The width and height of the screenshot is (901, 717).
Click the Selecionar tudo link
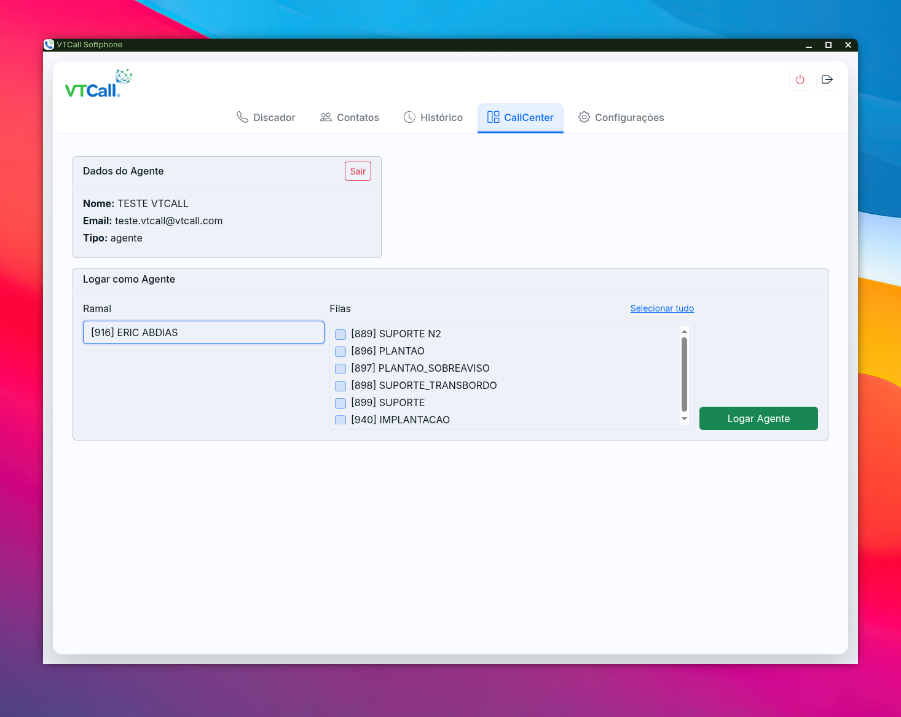[x=662, y=308]
